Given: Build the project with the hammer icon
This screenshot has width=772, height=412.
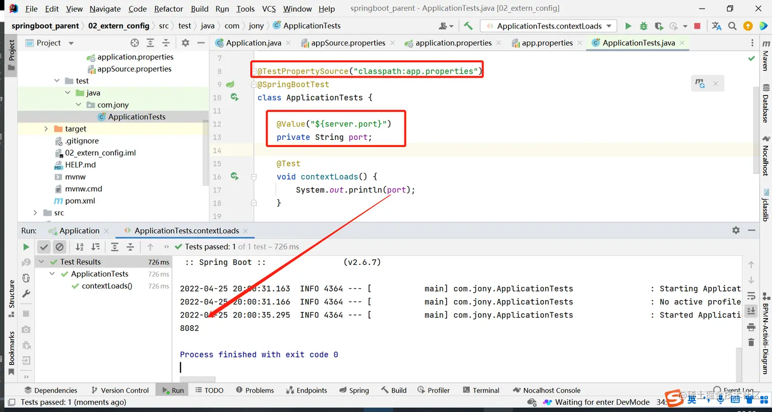Looking at the screenshot, I should [468, 26].
